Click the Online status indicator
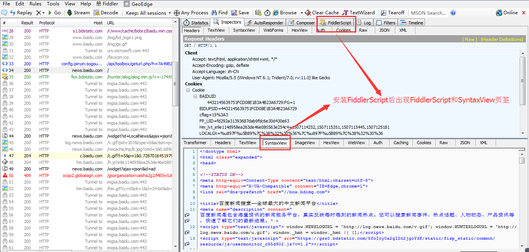Screen dimensions: 529x252 tap(507, 13)
